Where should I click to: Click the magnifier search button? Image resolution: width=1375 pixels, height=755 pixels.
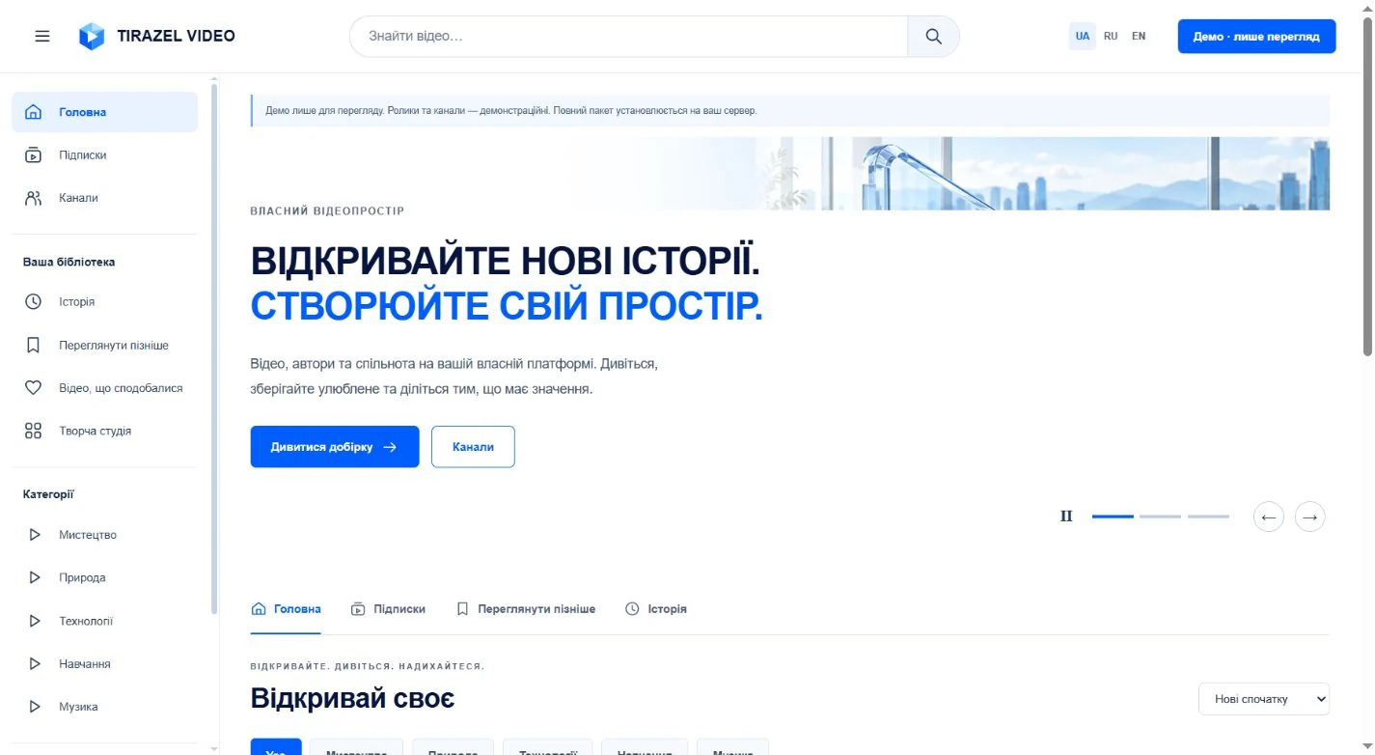pos(933,37)
